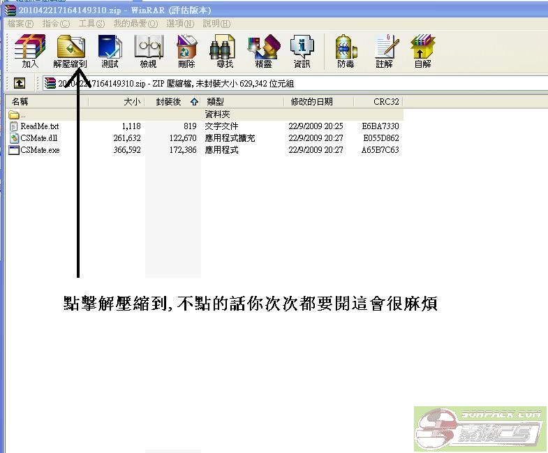The height and width of the screenshot is (453, 548).
Task: Select the CSMate.exe file row
Action: pyautogui.click(x=40, y=150)
